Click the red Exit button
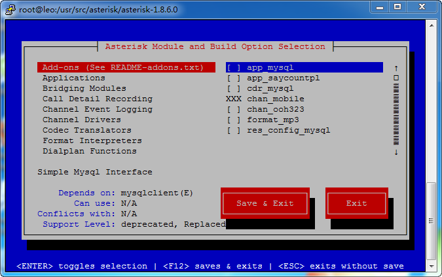 (357, 203)
